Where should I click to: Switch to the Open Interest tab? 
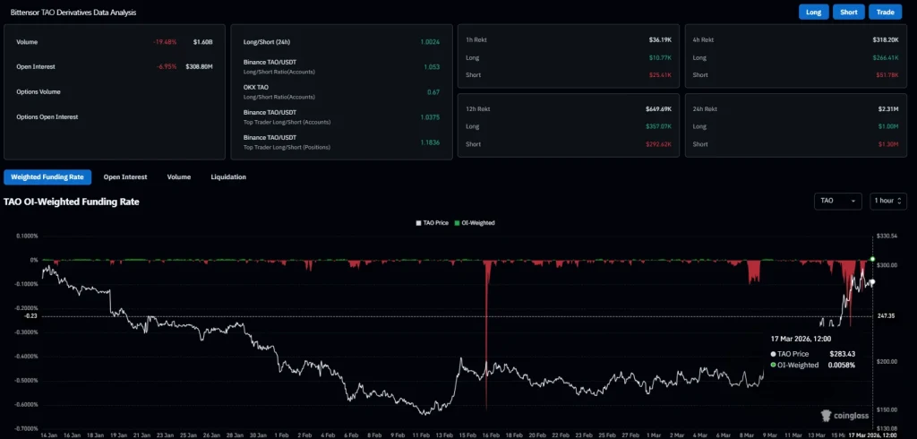pyautogui.click(x=125, y=176)
